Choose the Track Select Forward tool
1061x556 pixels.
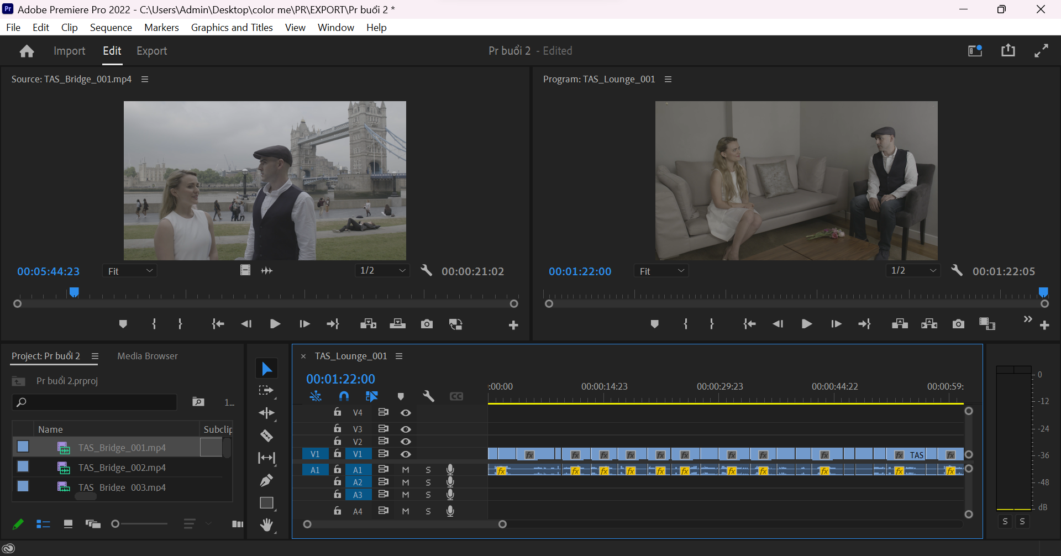[x=266, y=391]
